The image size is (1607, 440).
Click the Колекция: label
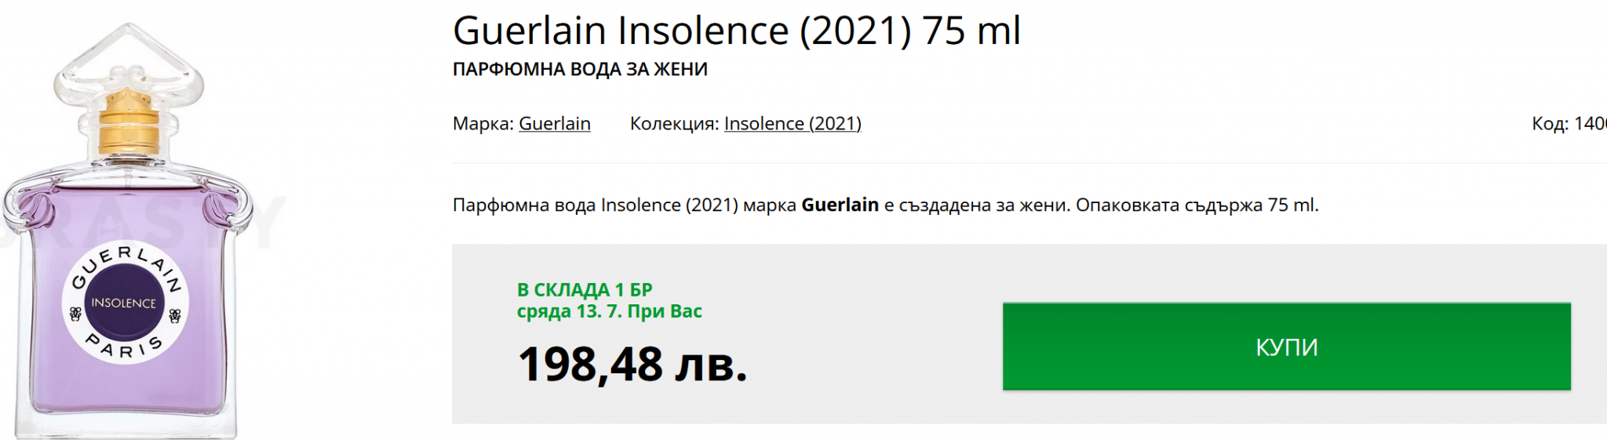pyautogui.click(x=674, y=124)
